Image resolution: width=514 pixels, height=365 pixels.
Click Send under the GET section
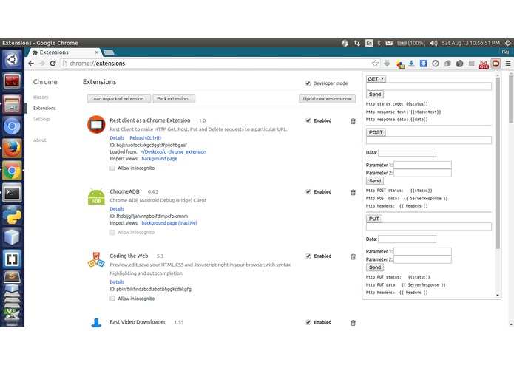(375, 95)
